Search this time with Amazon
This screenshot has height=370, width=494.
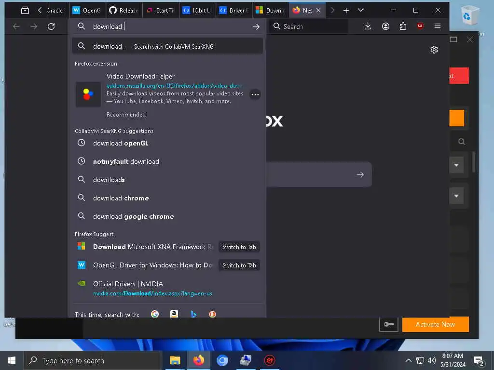coord(174,314)
